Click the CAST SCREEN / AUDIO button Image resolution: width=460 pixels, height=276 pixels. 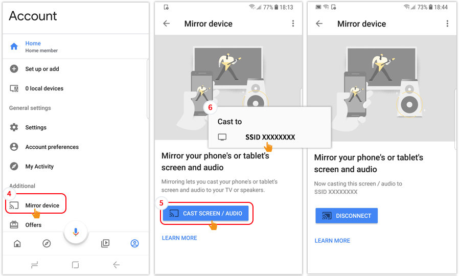point(205,213)
